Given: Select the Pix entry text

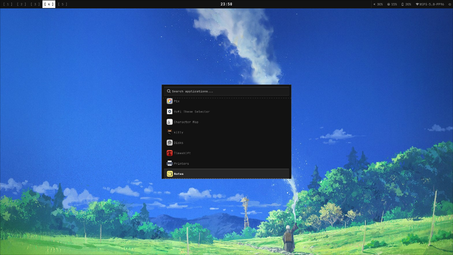Looking at the screenshot, I should 177,101.
